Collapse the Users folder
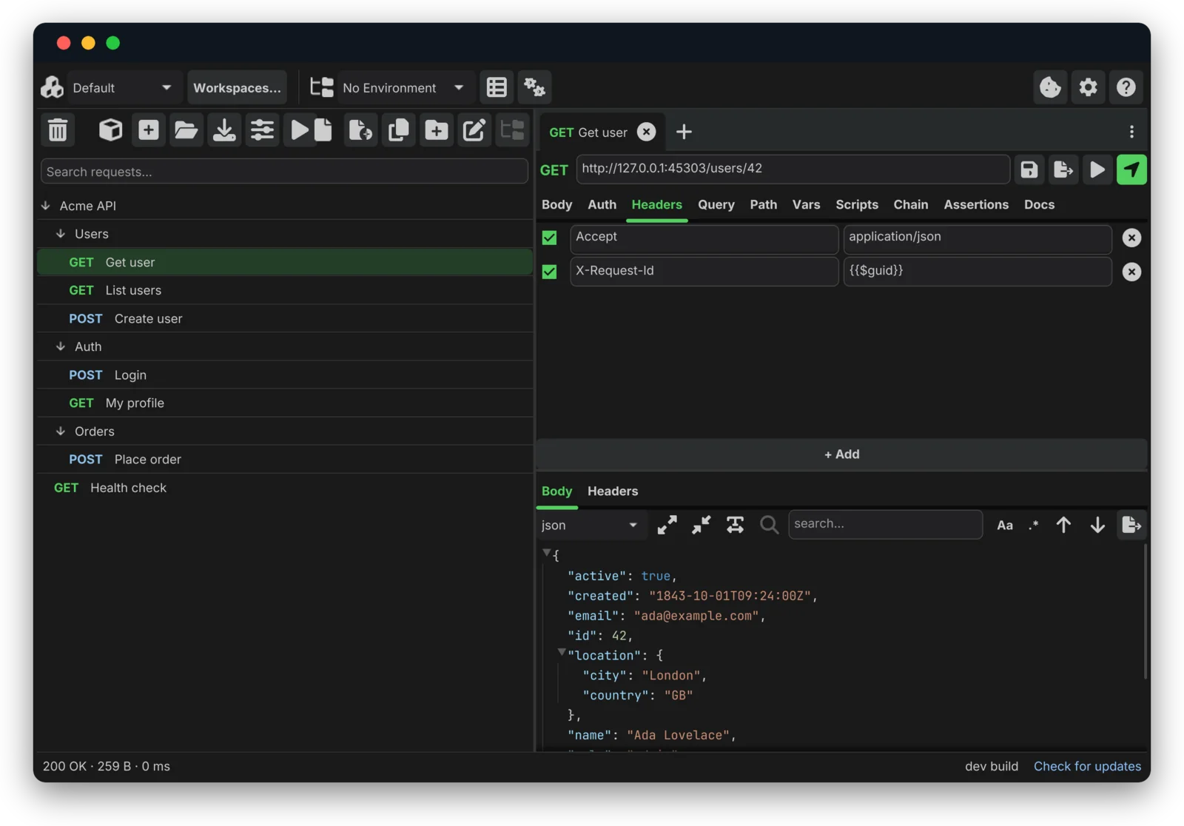This screenshot has width=1184, height=826. click(61, 234)
